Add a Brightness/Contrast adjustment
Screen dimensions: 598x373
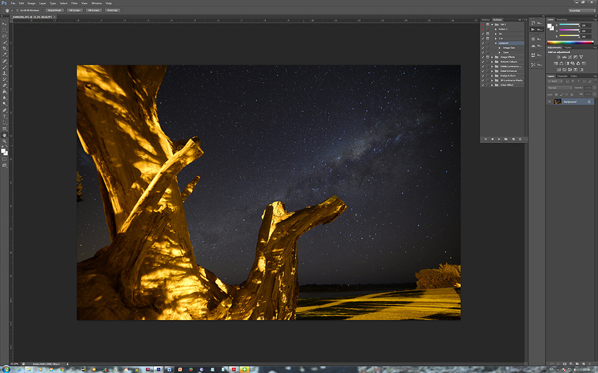coord(558,57)
